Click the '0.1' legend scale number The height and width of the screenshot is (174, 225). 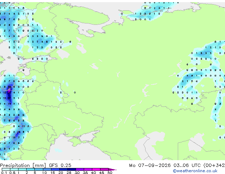[4, 173]
